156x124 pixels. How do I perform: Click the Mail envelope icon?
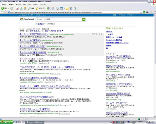[53, 8]
